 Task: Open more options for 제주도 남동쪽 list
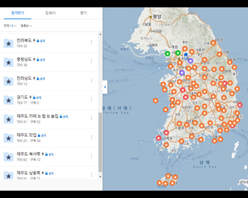click(x=91, y=175)
